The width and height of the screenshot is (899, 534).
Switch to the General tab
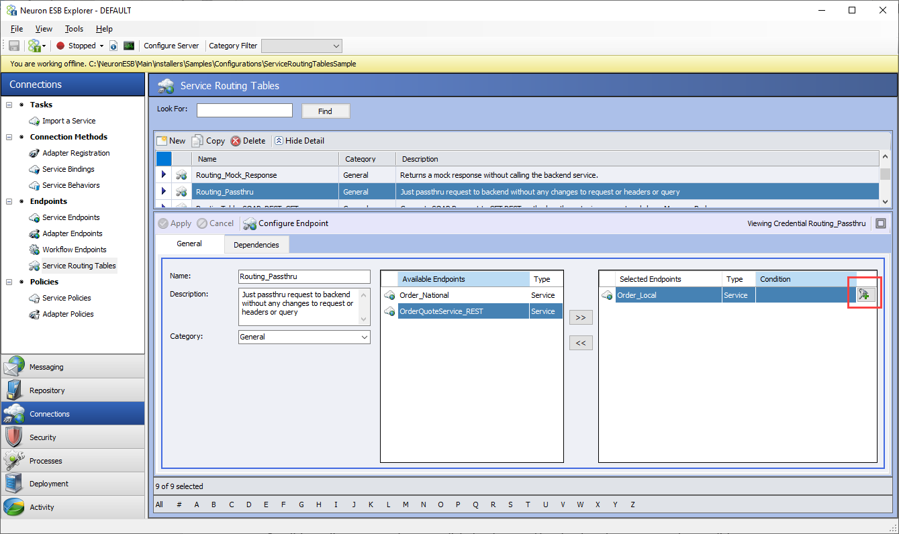coord(189,244)
